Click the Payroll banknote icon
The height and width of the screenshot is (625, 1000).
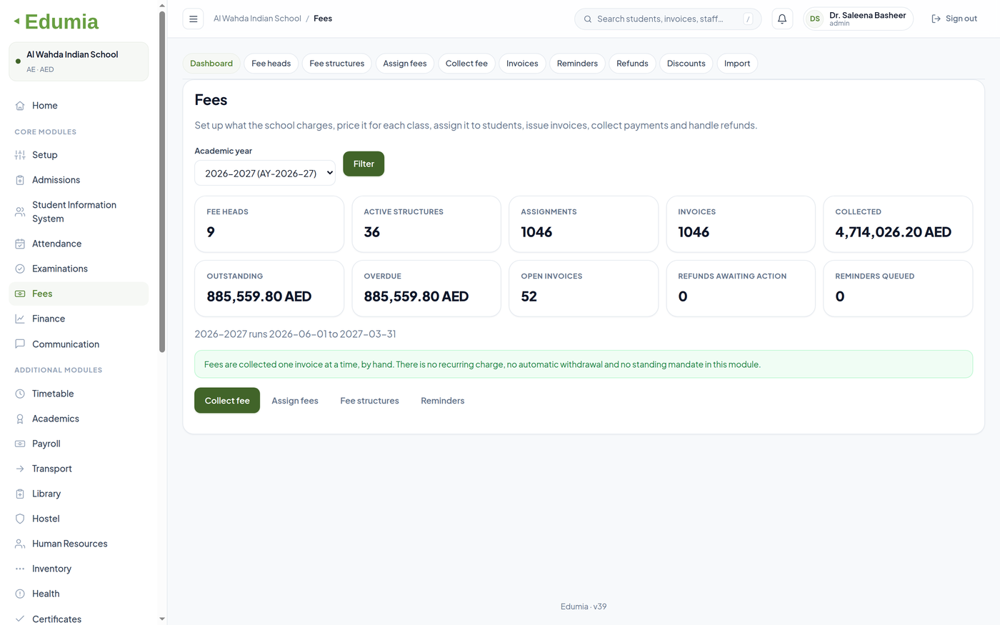[20, 444]
